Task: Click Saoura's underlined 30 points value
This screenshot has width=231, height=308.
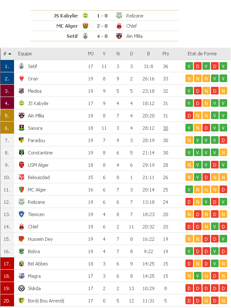Action: click(x=165, y=128)
